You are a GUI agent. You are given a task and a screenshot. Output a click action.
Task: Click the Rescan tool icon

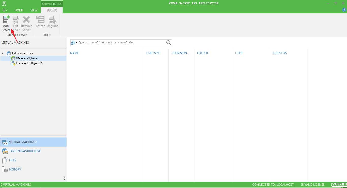click(x=40, y=20)
